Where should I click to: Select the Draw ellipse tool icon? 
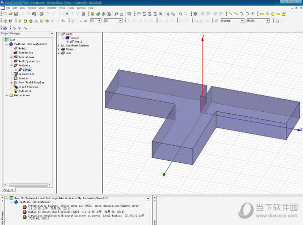tap(278, 14)
